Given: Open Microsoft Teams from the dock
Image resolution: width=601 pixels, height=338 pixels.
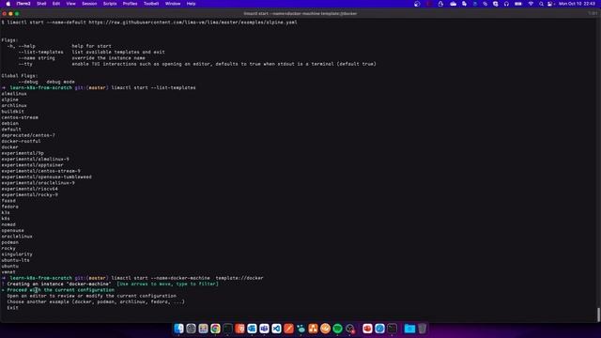Looking at the screenshot, I should (x=264, y=329).
